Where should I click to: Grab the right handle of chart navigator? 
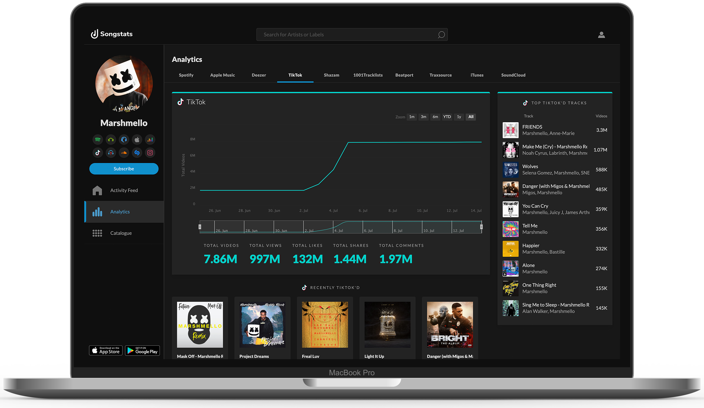[481, 227]
